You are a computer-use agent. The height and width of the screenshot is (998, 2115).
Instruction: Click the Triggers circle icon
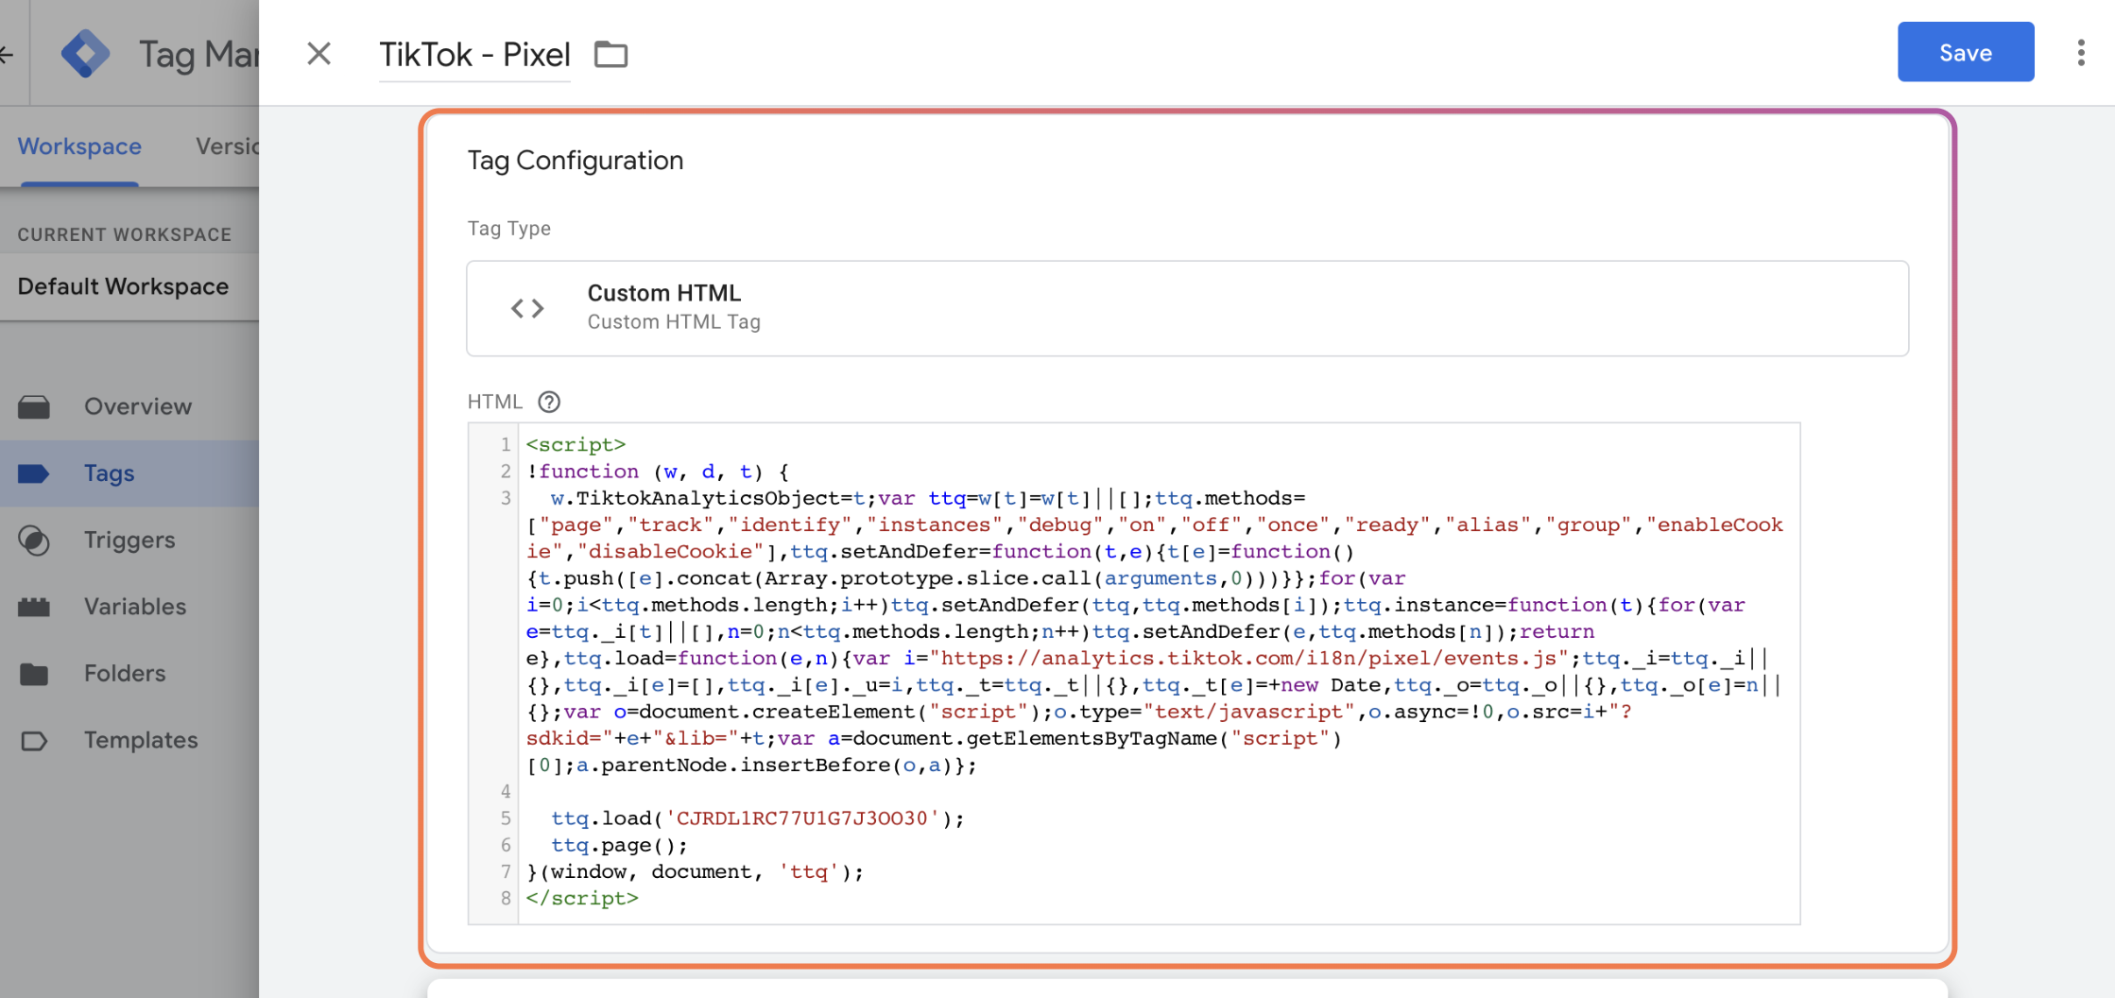(34, 541)
